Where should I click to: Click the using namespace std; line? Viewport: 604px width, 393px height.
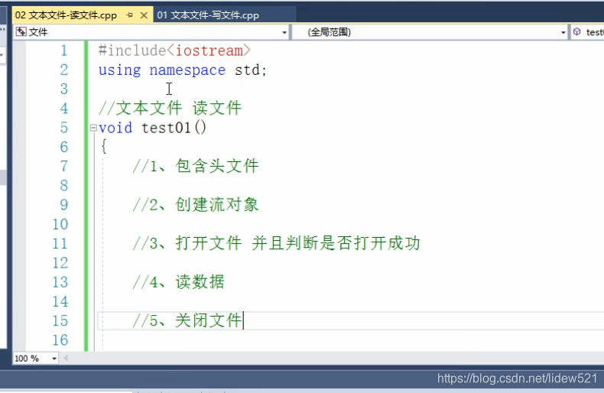[182, 70]
